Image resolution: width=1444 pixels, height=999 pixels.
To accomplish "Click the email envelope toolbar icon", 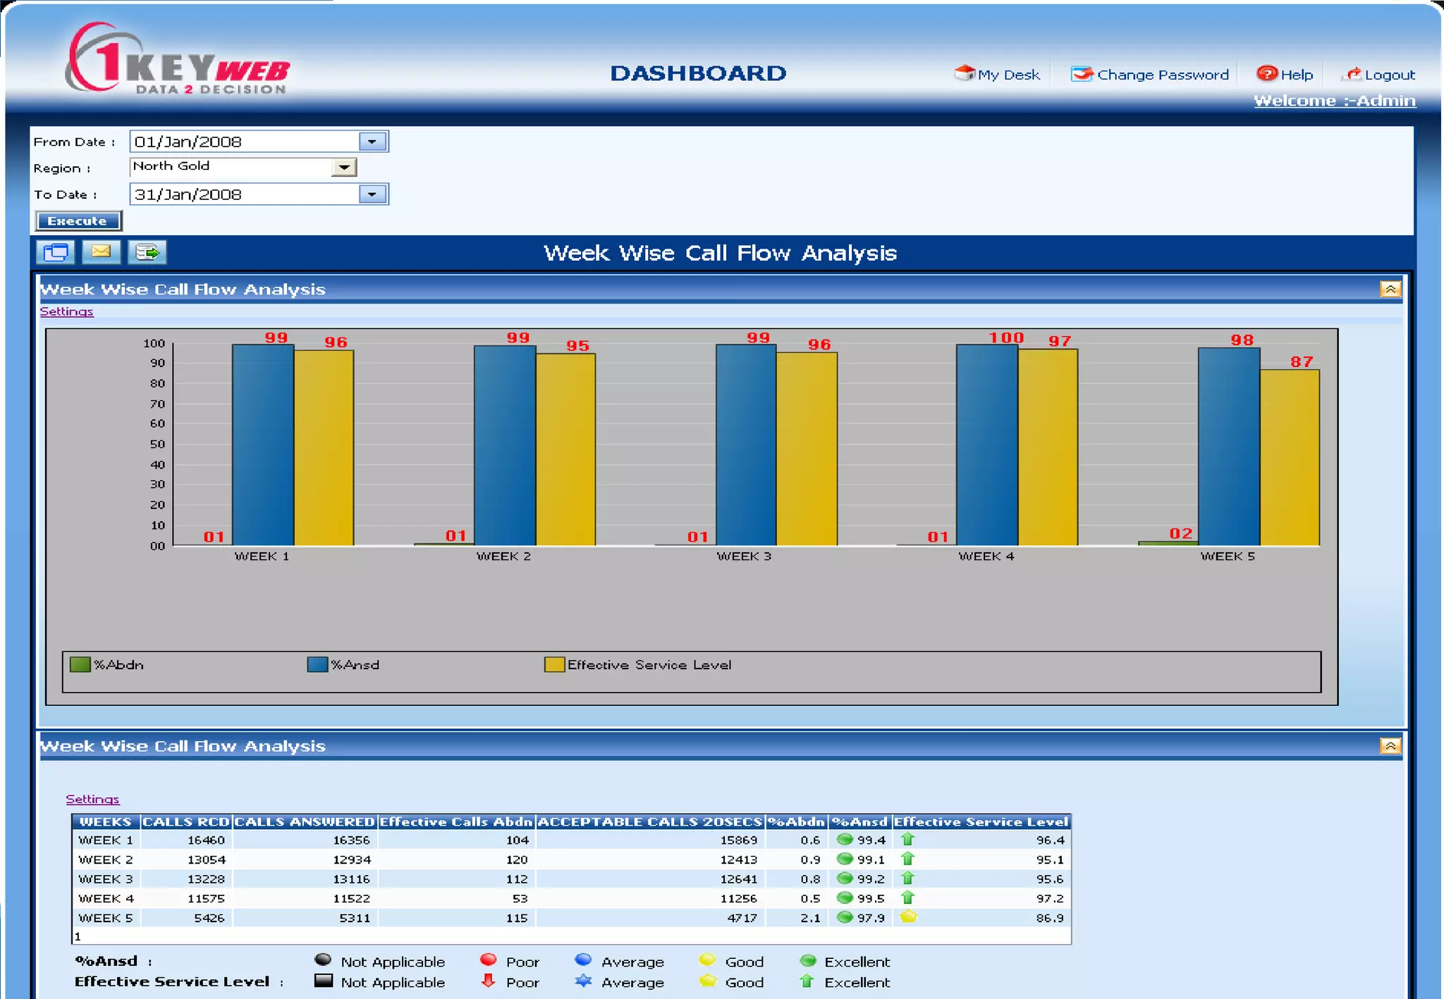I will click(101, 252).
